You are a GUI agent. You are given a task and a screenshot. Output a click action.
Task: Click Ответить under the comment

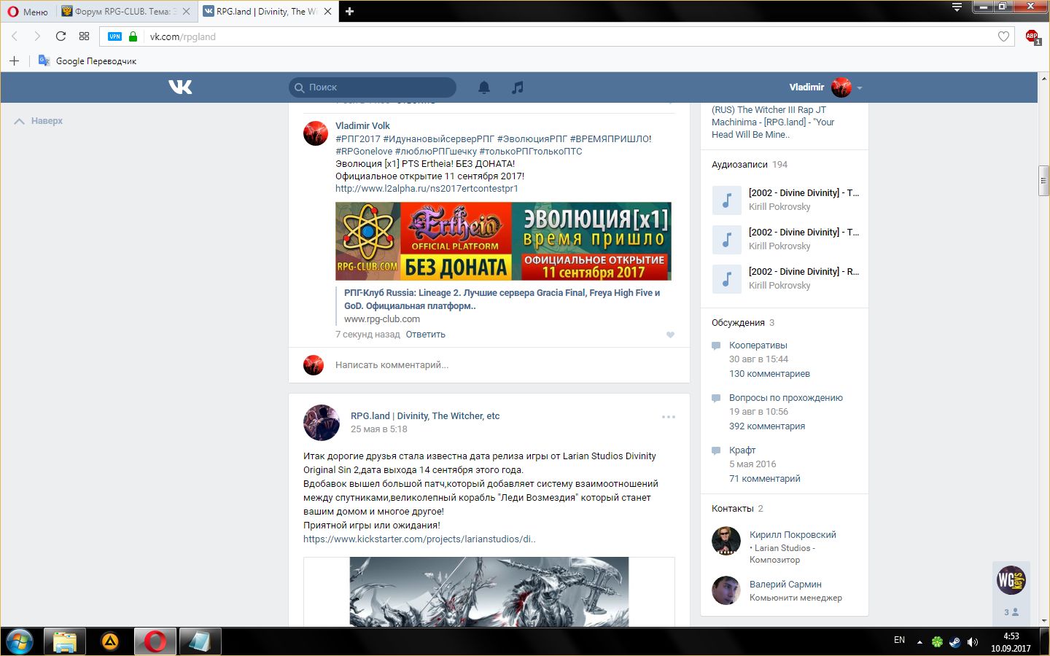point(425,335)
